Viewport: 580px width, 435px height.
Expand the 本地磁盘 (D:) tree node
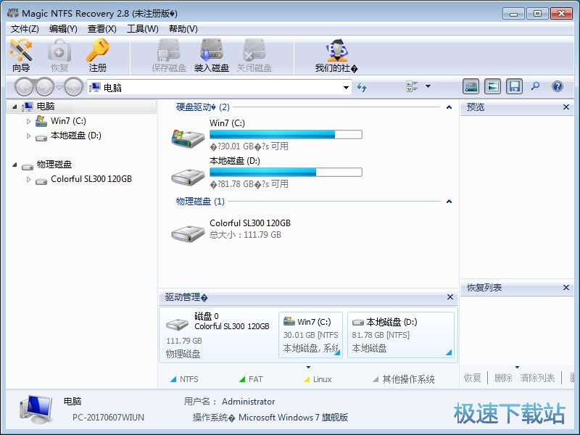(x=28, y=136)
